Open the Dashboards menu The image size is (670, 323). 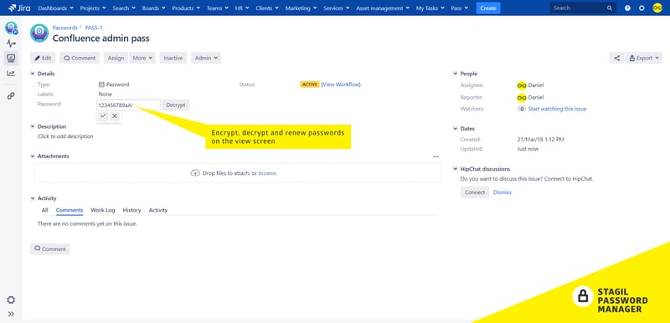55,8
